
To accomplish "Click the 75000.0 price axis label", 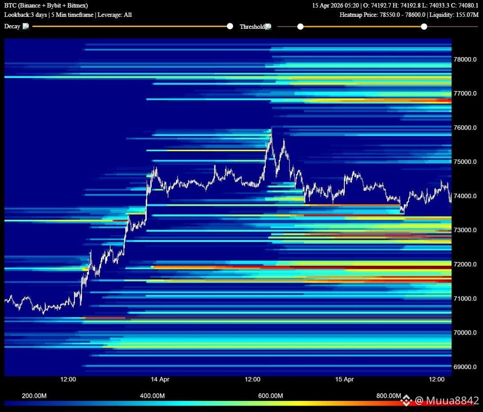I will [465, 162].
